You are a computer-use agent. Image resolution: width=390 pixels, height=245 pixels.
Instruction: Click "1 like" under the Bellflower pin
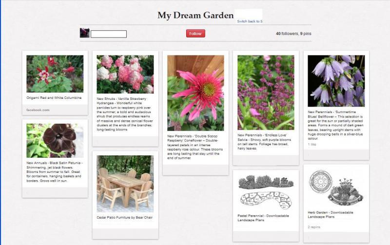pos(313,145)
